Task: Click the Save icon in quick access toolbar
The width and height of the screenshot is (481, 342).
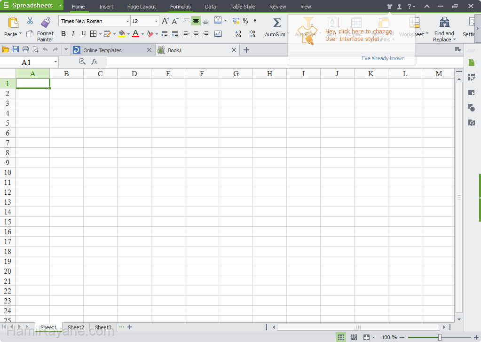Action: [x=16, y=50]
